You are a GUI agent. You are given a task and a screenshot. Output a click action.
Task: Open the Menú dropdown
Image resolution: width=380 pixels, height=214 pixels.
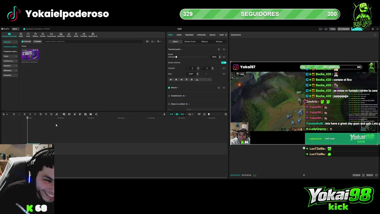[15, 29]
